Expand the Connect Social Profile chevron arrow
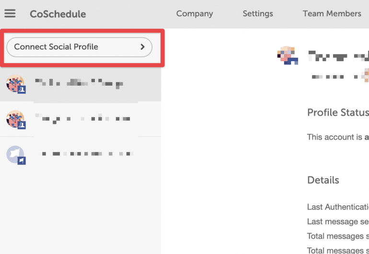369x254 pixels. pyautogui.click(x=142, y=47)
